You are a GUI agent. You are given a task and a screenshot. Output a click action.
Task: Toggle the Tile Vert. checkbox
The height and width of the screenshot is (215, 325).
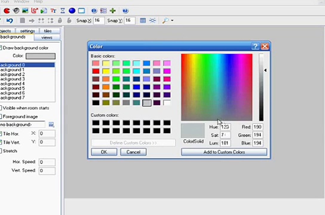[x=1, y=142]
